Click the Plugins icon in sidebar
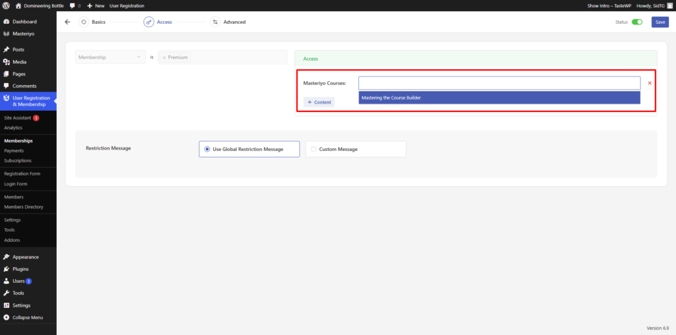Screen dimensions: 676x335 [x=6, y=269]
